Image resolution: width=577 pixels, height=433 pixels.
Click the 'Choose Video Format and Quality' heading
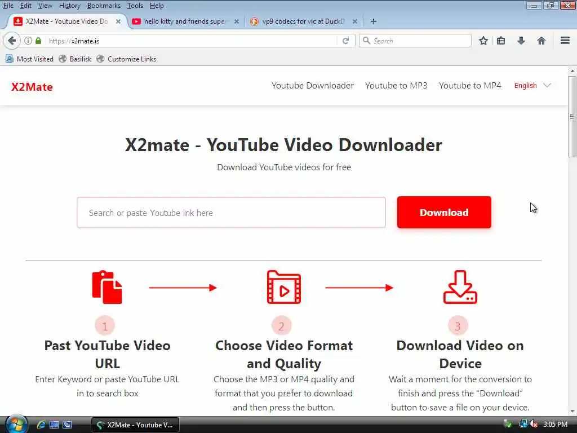click(x=284, y=354)
